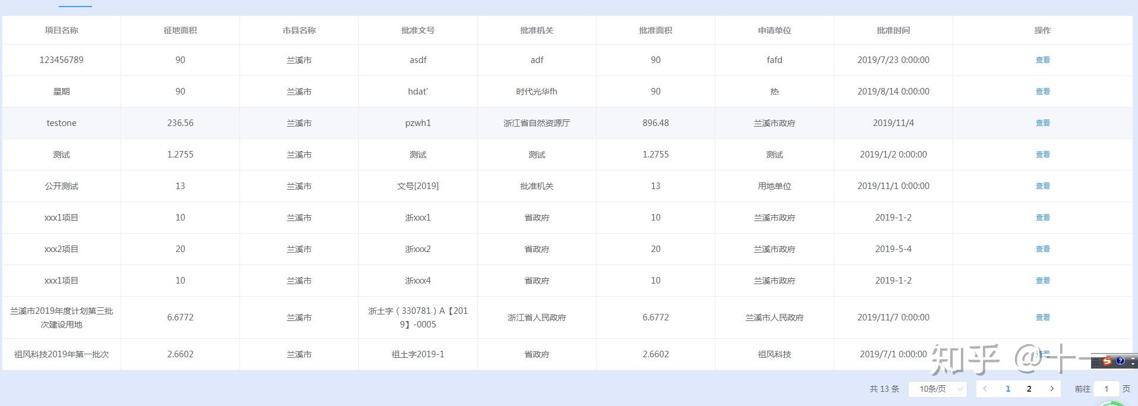Select the xxx2项目 project name cell

click(x=61, y=249)
